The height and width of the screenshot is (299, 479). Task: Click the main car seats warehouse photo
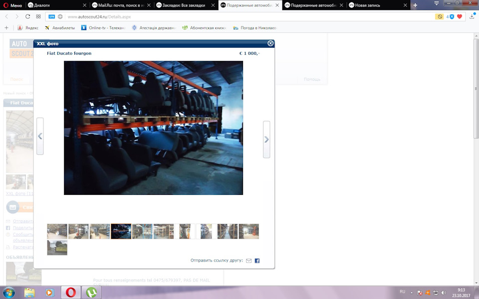153,128
